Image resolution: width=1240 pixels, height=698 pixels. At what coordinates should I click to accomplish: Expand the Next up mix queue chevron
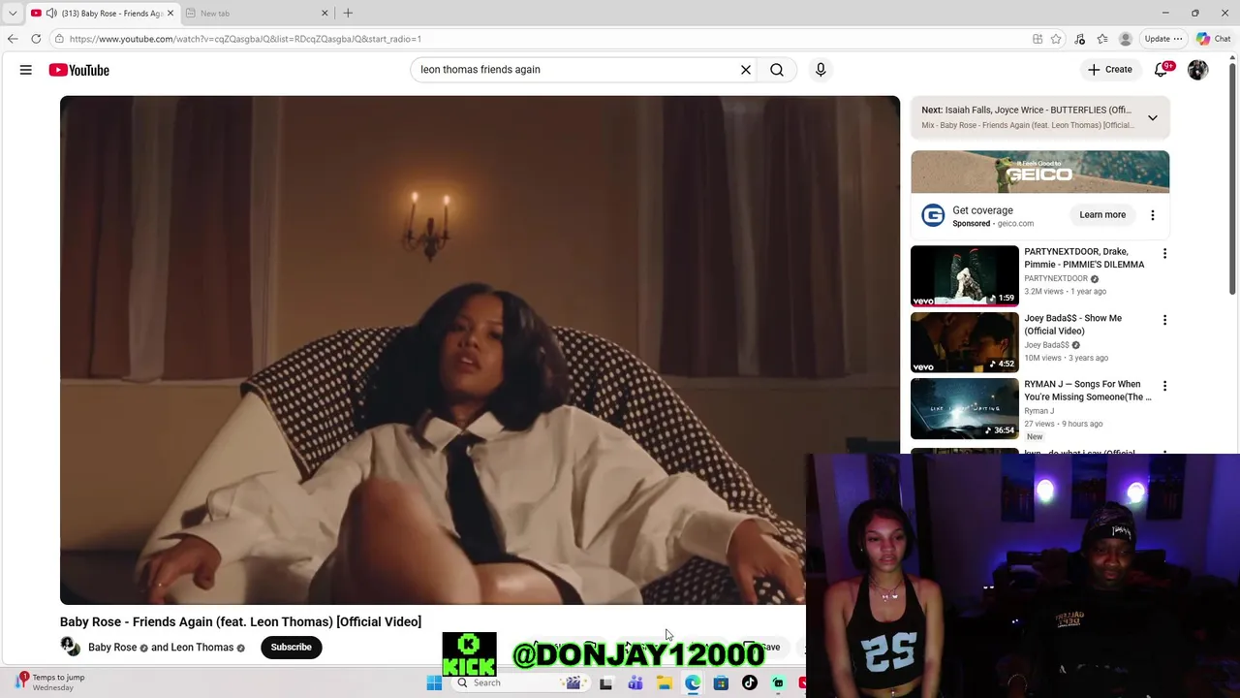[1153, 117]
